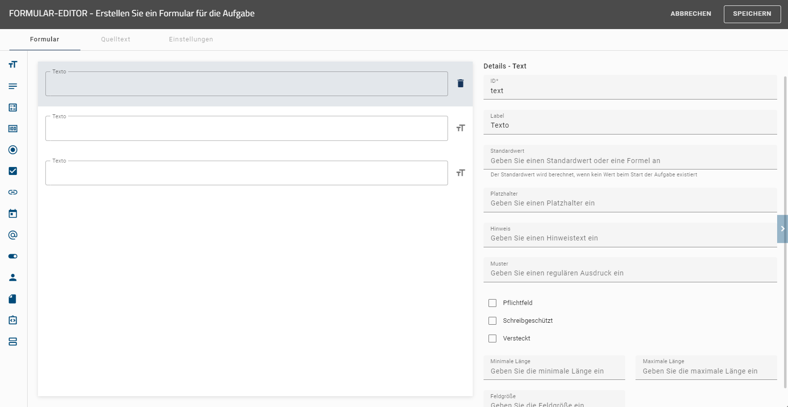Enable the Pflichtfeld checkbox
This screenshot has height=407, width=788.
click(492, 303)
